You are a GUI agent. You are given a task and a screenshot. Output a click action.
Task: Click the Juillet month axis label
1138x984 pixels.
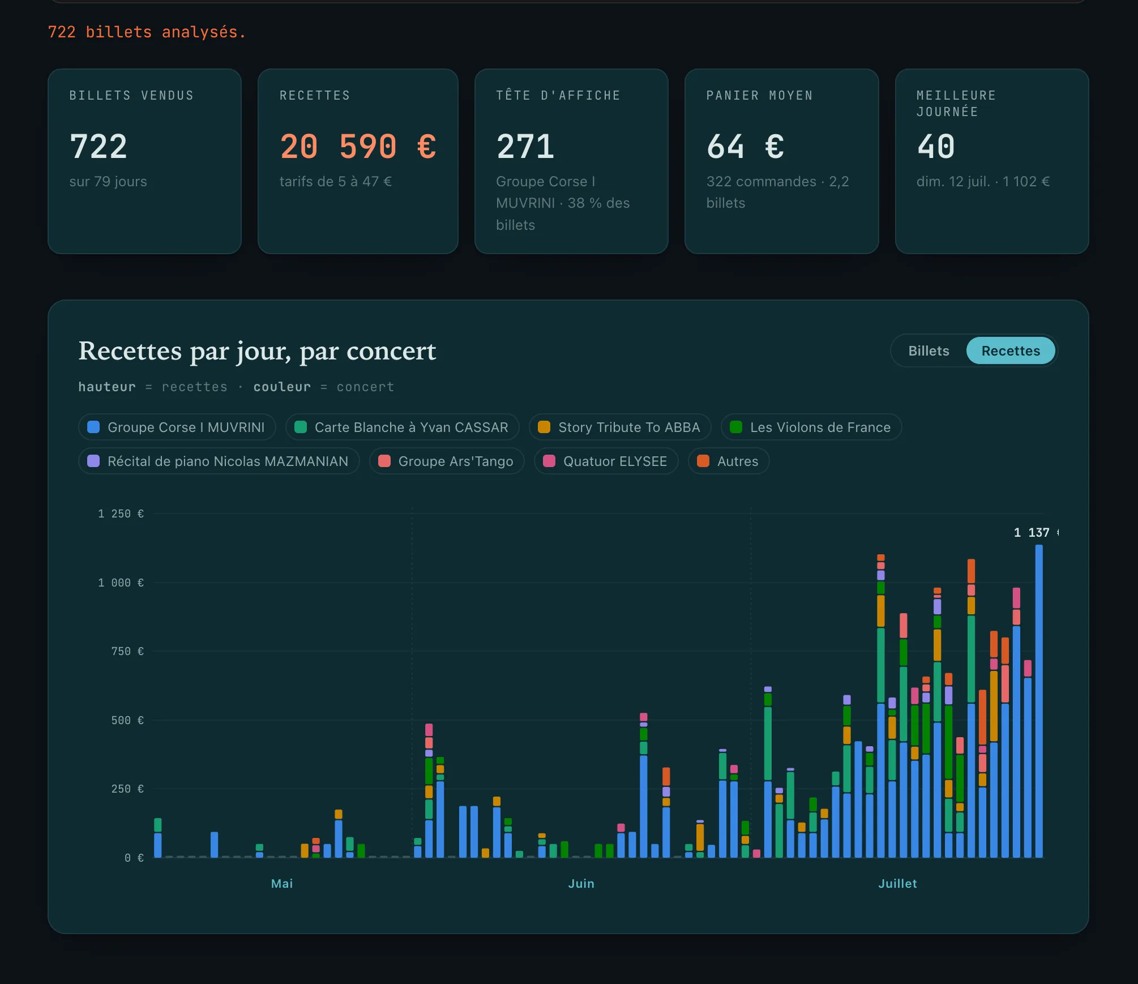click(897, 884)
